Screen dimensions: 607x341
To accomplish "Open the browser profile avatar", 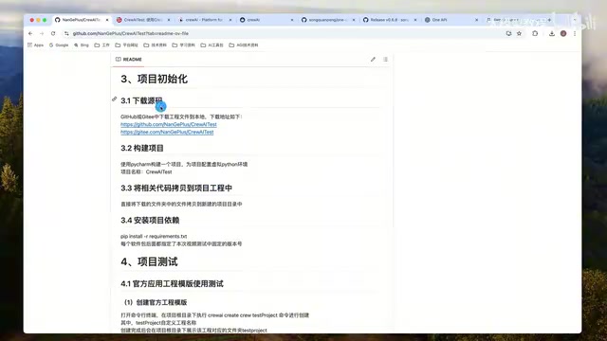I will [x=563, y=34].
